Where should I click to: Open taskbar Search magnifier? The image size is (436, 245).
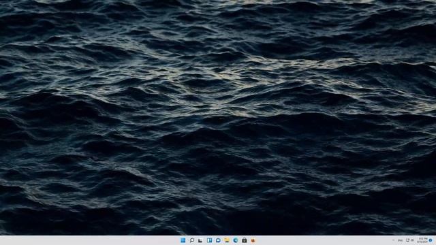tap(192, 240)
